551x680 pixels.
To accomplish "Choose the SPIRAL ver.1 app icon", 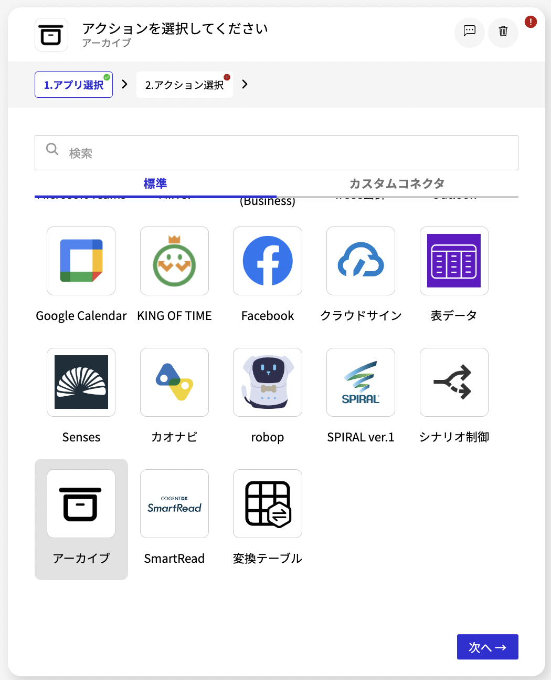I will click(361, 382).
